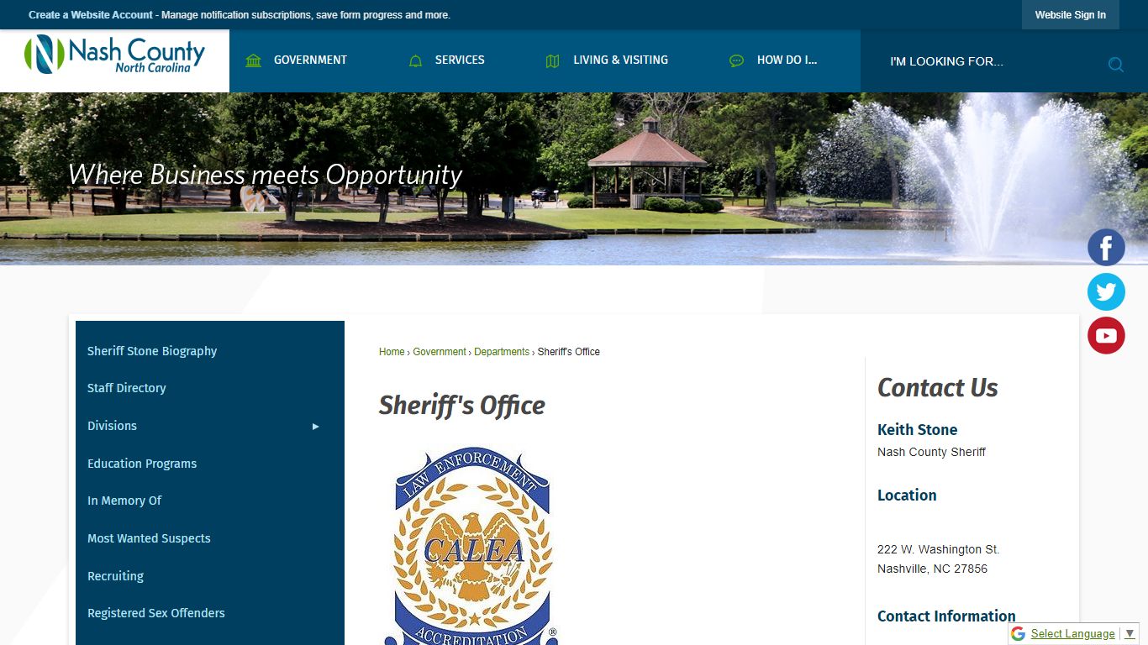The width and height of the screenshot is (1148, 645).
Task: Open the Recruiting sidebar link
Action: [x=115, y=576]
